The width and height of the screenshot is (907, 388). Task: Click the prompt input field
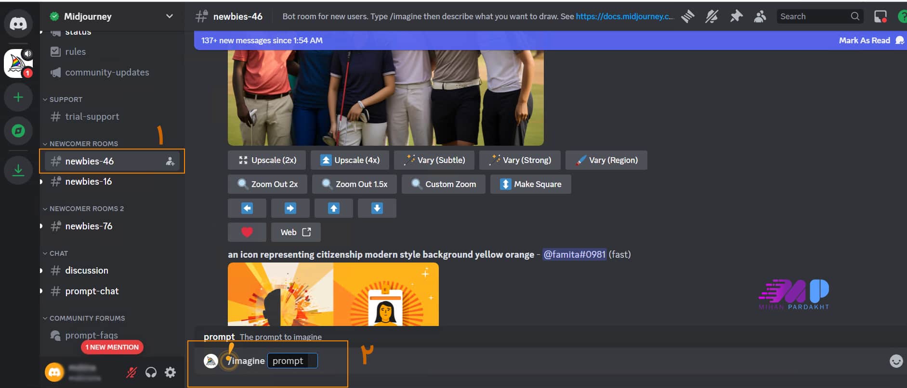click(292, 361)
